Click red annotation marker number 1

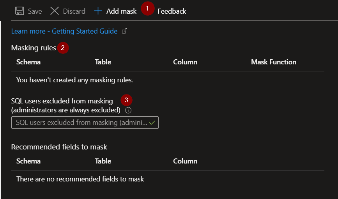pyautogui.click(x=148, y=9)
